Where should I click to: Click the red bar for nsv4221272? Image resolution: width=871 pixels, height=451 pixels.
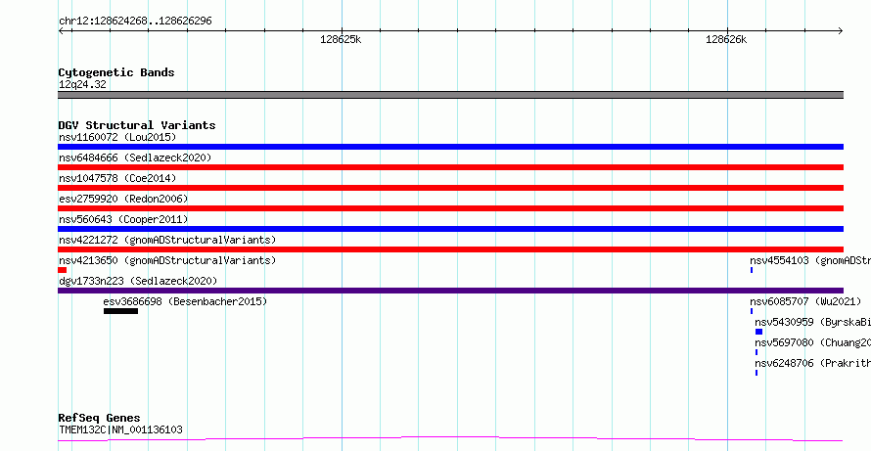450,249
